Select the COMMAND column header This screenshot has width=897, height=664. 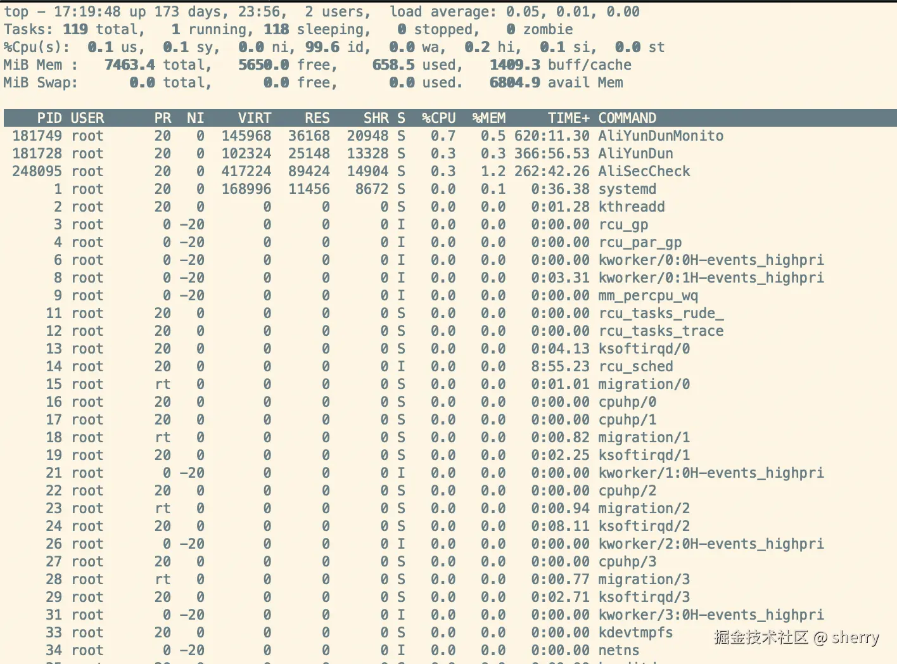(628, 118)
